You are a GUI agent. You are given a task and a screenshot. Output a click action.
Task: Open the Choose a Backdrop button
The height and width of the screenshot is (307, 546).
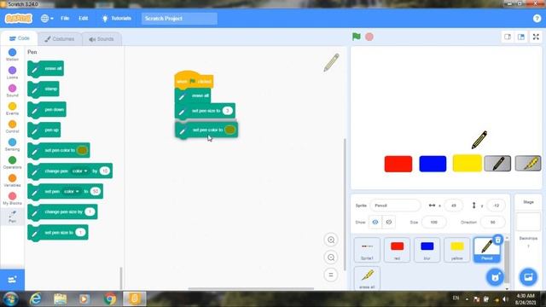tap(528, 277)
